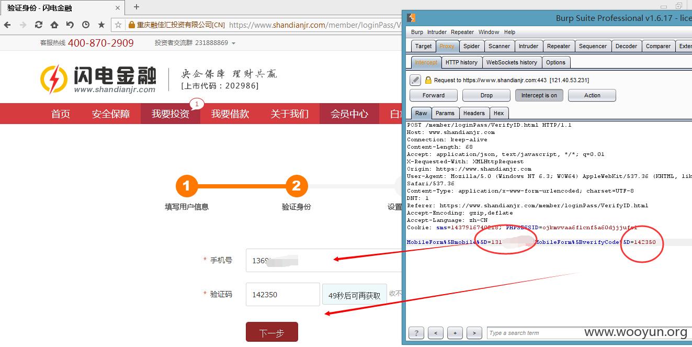Screen dimensions: 692x347
Task: Open bookmarks with the solid star icon
Action: click(101, 25)
